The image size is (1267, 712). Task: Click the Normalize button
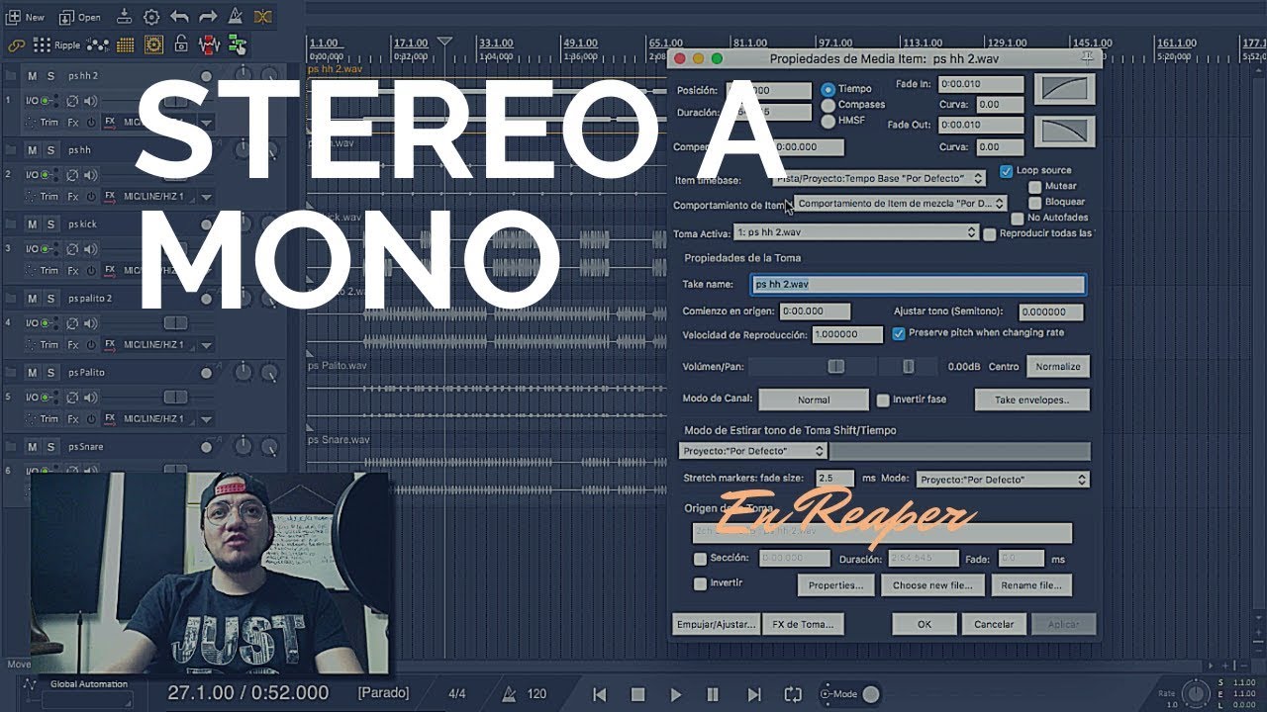1058,366
